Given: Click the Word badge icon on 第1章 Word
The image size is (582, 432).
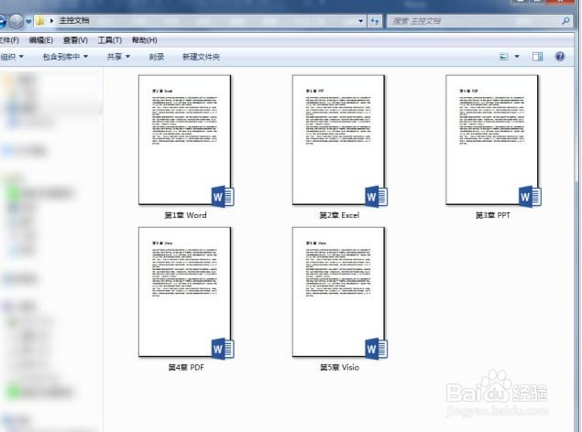Looking at the screenshot, I should pos(223,197).
